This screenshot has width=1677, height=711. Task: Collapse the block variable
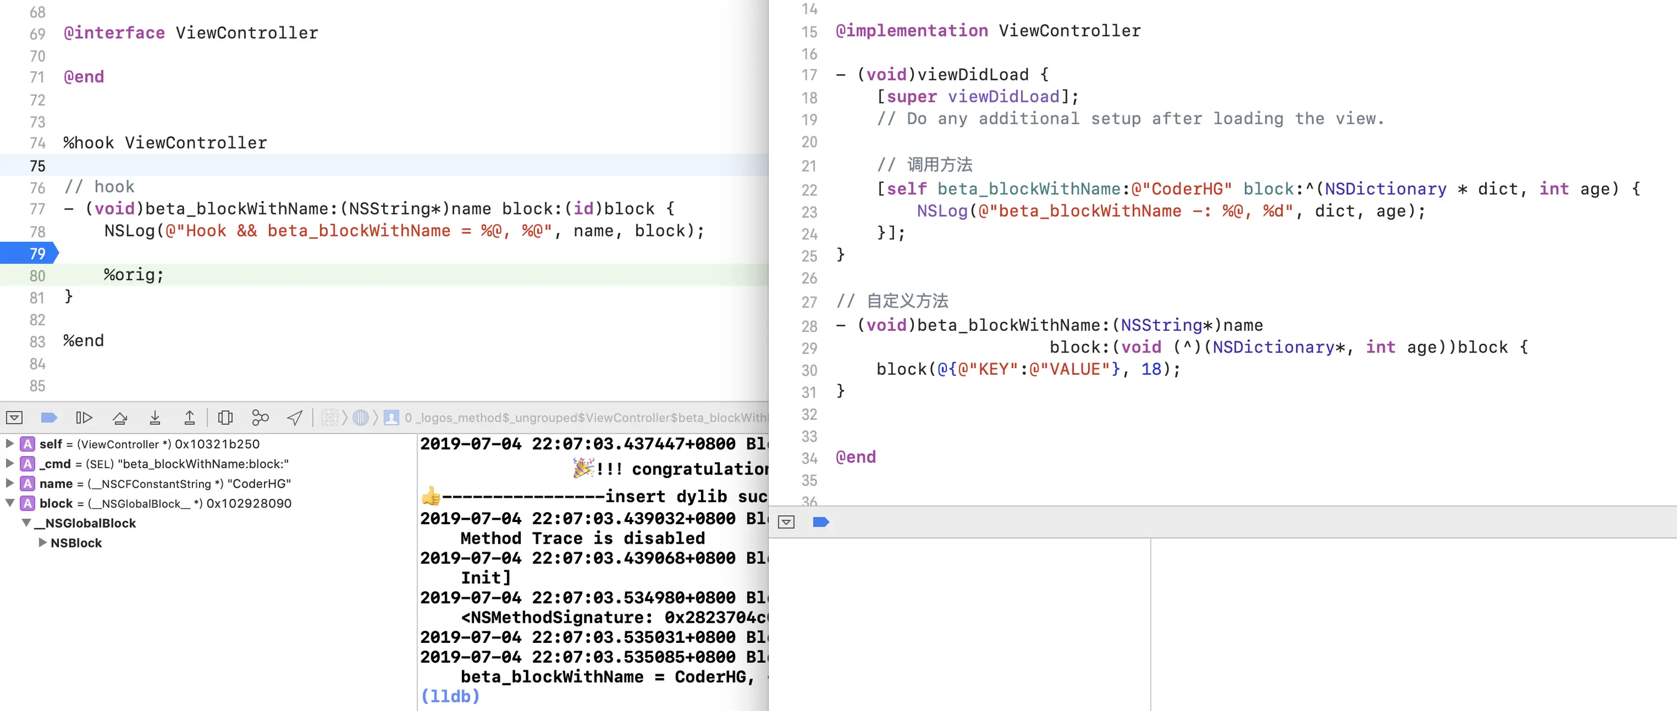tap(10, 503)
